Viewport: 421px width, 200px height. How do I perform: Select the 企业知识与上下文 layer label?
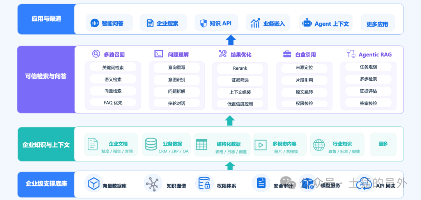tap(46, 145)
